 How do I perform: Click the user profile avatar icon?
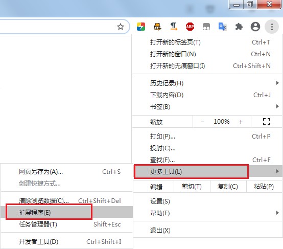pos(255,27)
